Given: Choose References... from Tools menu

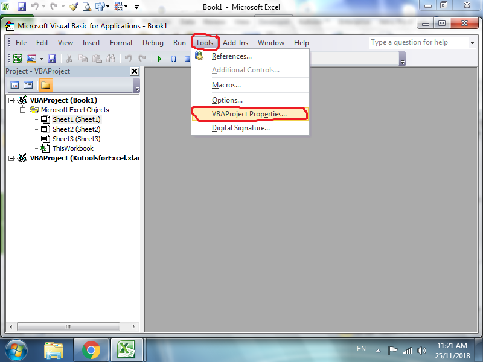Looking at the screenshot, I should click(x=250, y=56).
